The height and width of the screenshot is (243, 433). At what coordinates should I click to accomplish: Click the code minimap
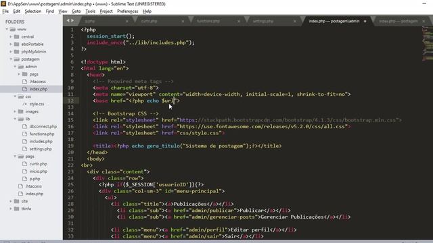click(x=428, y=43)
